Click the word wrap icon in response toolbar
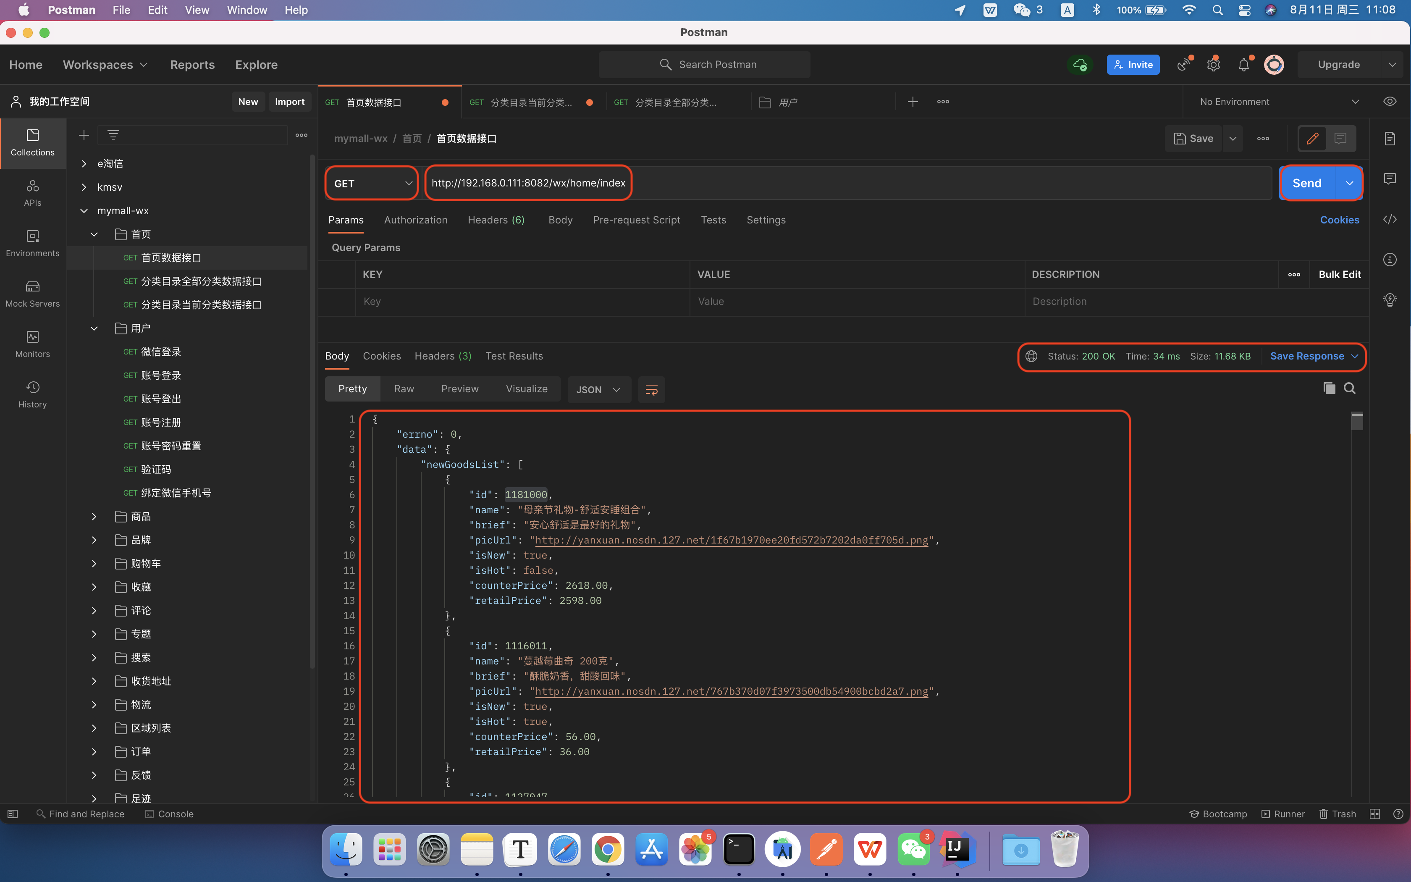The width and height of the screenshot is (1411, 882). pyautogui.click(x=651, y=390)
